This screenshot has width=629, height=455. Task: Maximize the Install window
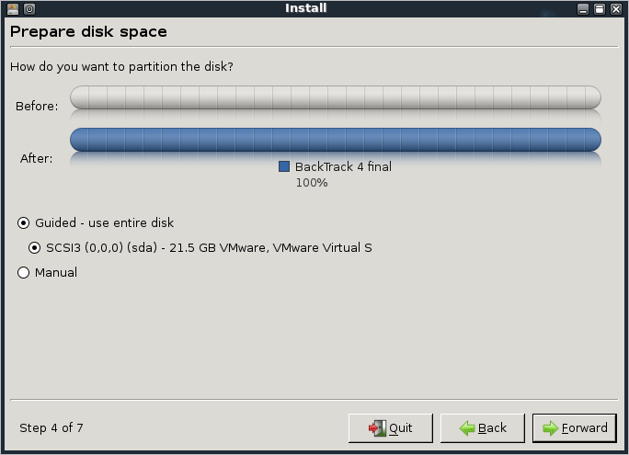click(600, 9)
